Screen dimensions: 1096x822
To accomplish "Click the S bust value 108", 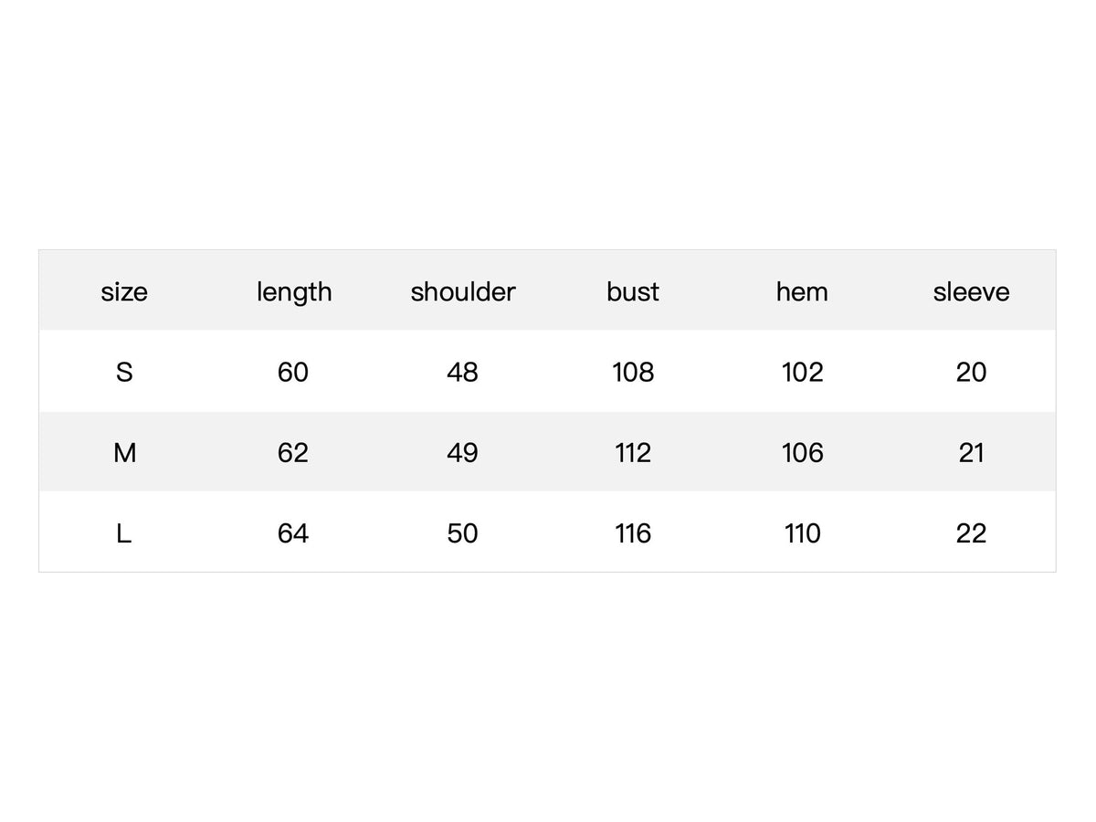I will point(633,373).
